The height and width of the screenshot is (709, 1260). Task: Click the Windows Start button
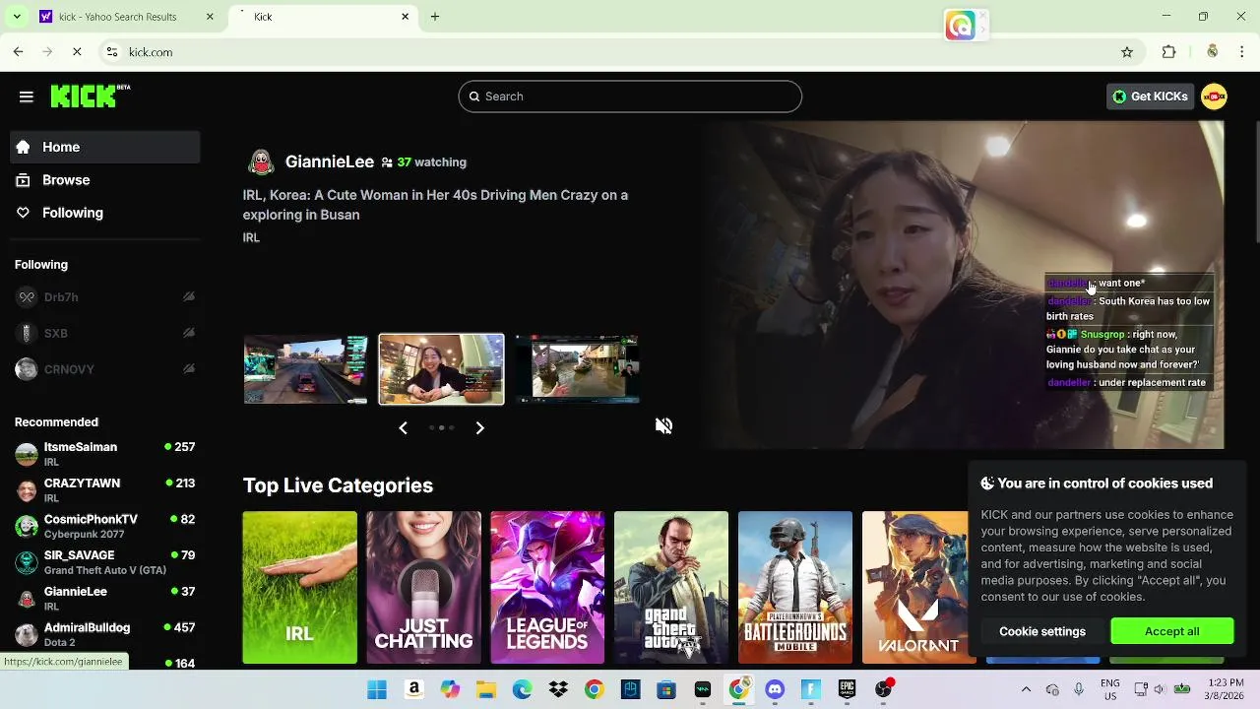377,689
